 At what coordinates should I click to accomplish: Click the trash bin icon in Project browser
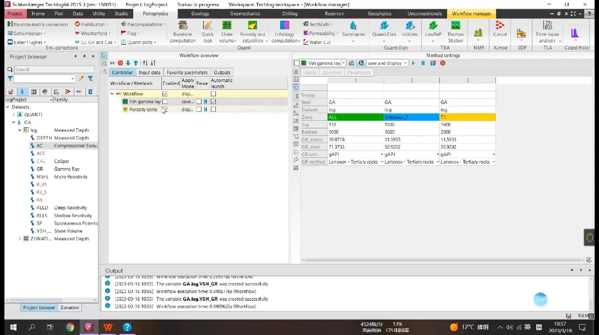click(90, 92)
